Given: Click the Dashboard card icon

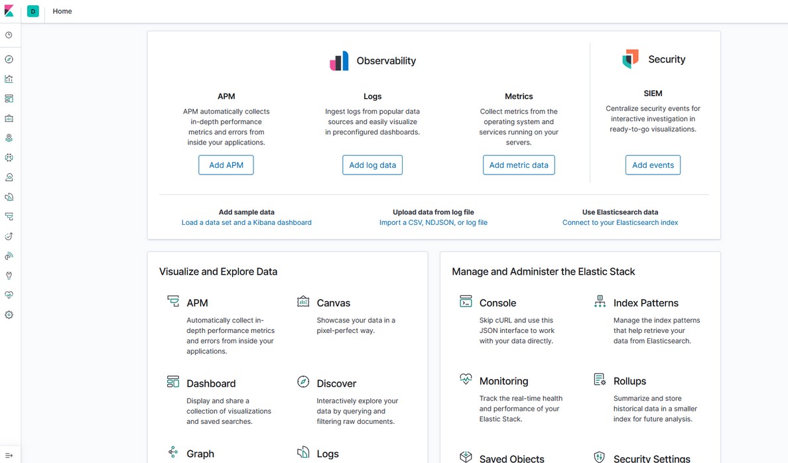Looking at the screenshot, I should click(173, 381).
